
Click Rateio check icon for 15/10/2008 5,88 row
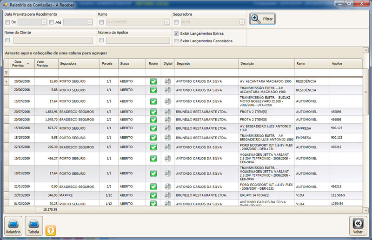[x=153, y=138]
